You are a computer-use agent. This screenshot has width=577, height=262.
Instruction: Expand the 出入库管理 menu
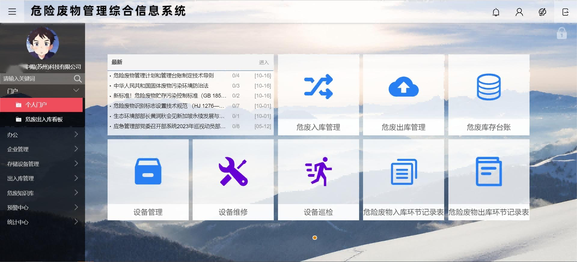42,178
